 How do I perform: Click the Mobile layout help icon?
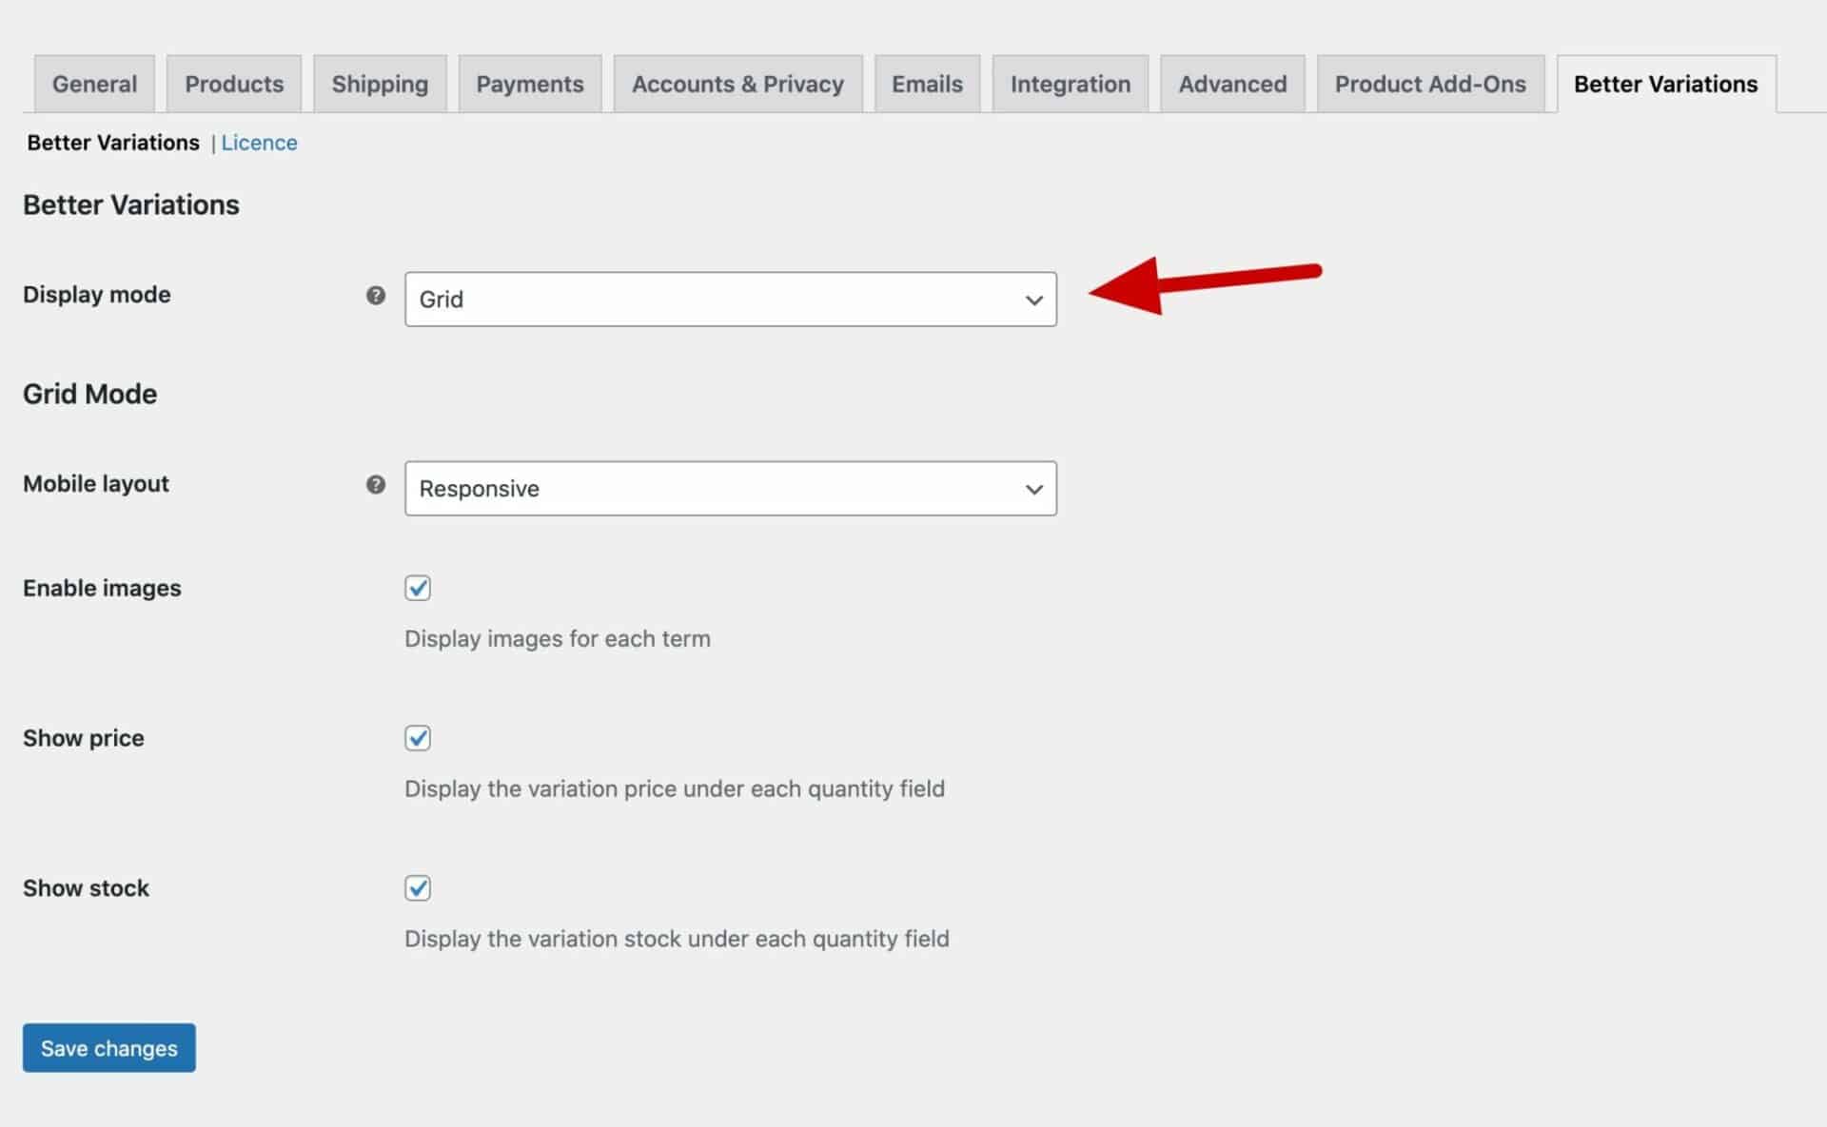point(376,484)
